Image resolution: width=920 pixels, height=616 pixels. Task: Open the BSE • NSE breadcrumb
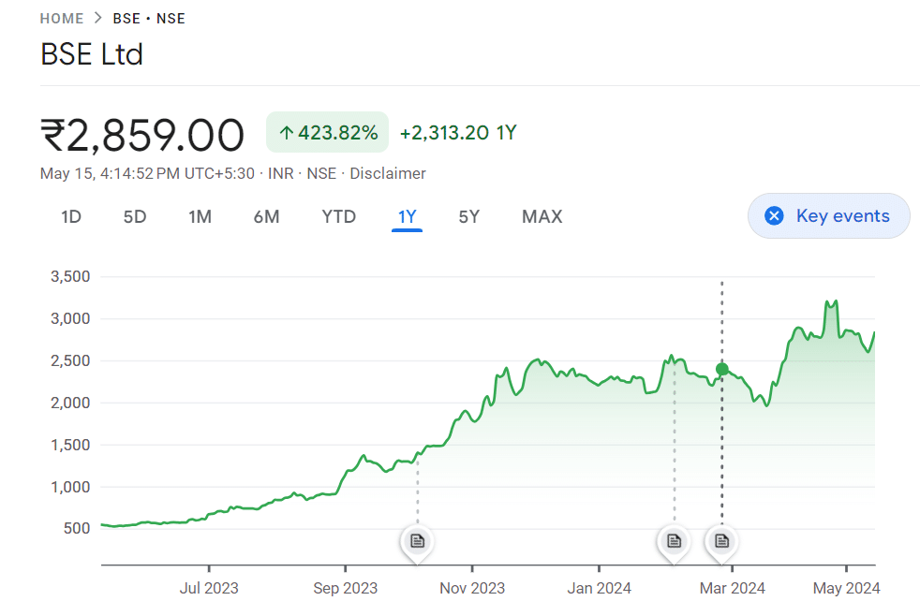coord(149,19)
